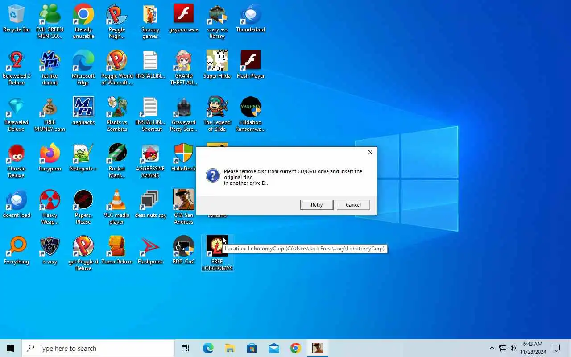Open the Mail app on taskbar
This screenshot has height=357, width=571.
coord(274,348)
